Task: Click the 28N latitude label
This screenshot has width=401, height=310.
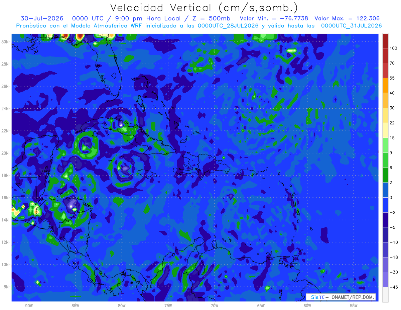Action: click(x=5, y=64)
